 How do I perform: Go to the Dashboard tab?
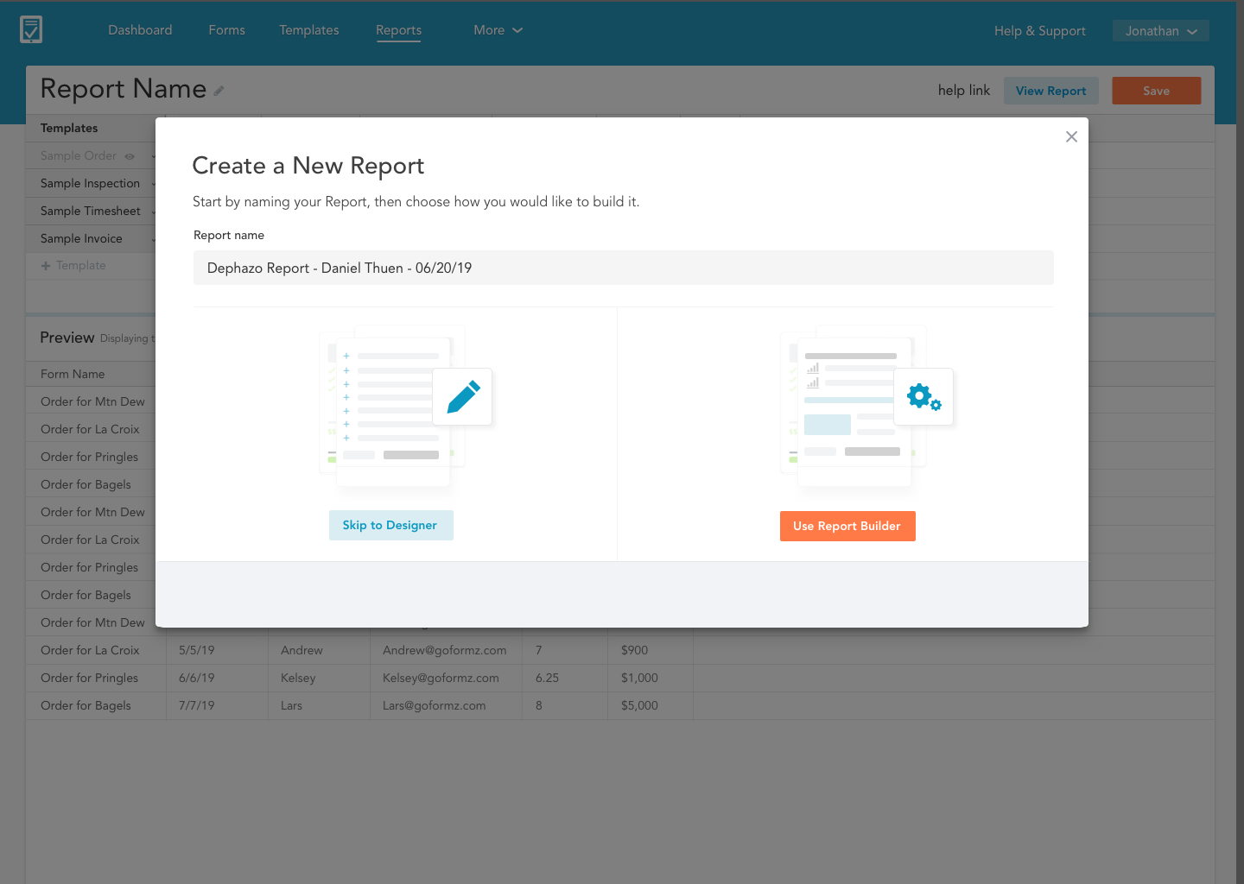[140, 30]
